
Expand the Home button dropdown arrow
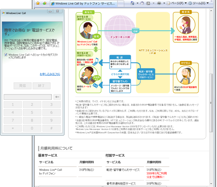(x=137, y=3)
